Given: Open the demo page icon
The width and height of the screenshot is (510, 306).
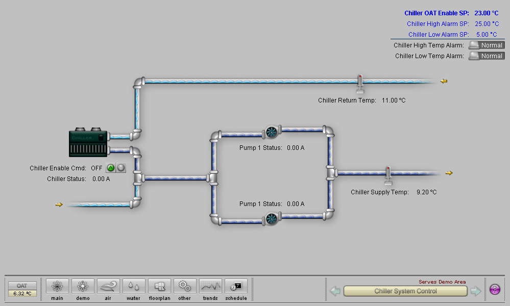Looking at the screenshot, I should pyautogui.click(x=83, y=286).
